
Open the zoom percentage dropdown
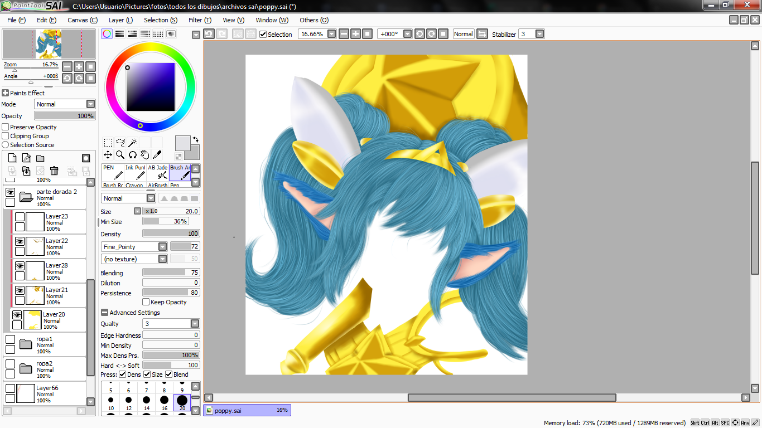pyautogui.click(x=332, y=34)
